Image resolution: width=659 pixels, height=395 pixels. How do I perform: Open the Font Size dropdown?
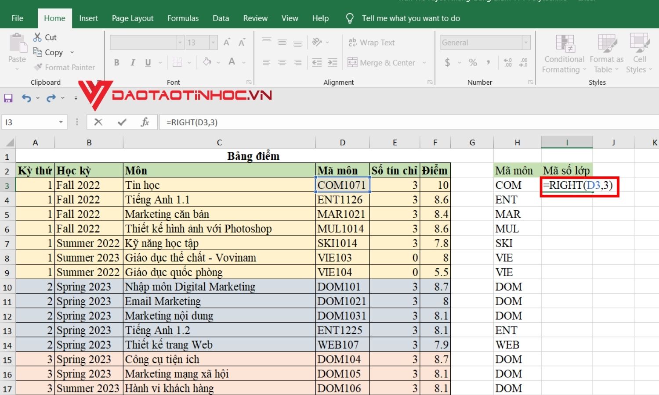[x=212, y=42]
